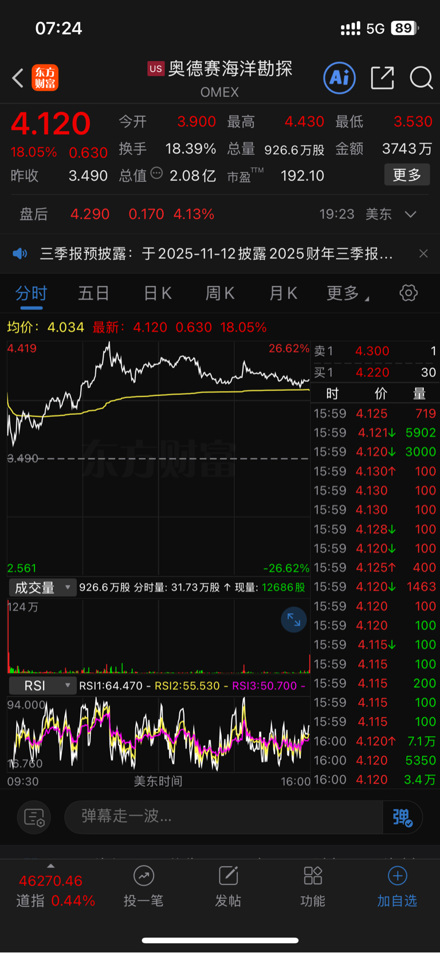Open the RSI indicator dropdown
The image size is (440, 953).
click(42, 685)
